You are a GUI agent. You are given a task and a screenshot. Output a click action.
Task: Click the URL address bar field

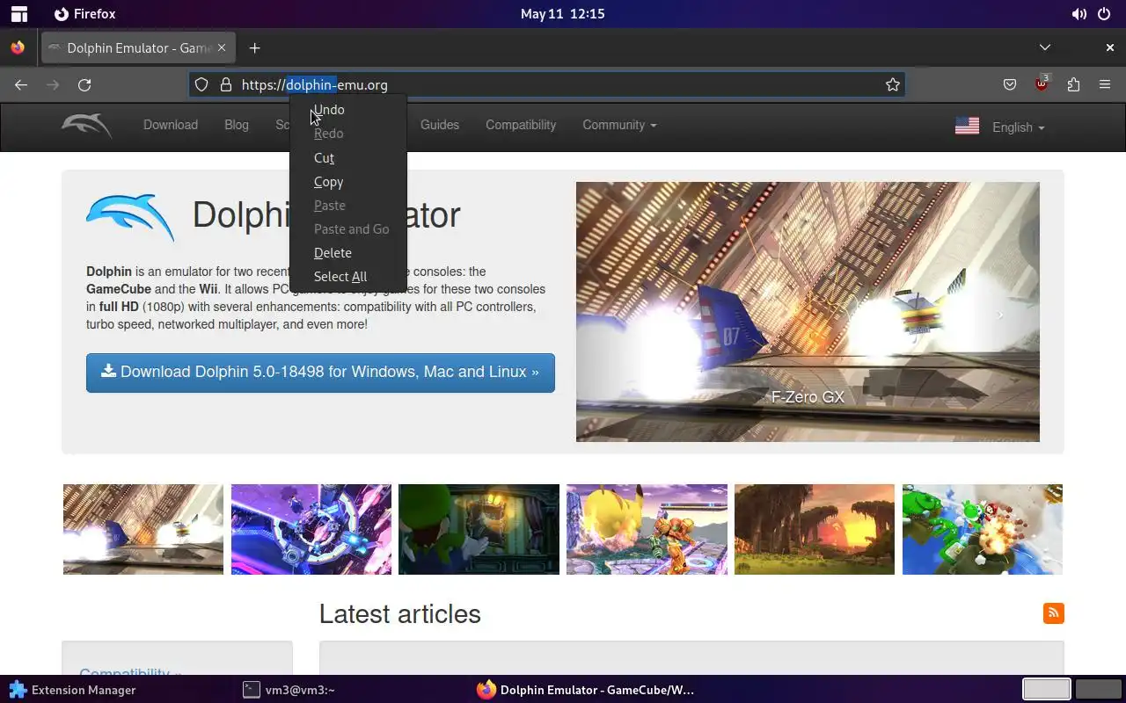pyautogui.click(x=547, y=84)
